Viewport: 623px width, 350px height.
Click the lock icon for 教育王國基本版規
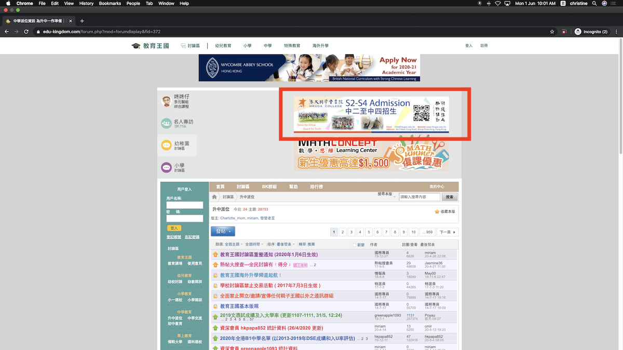215,306
